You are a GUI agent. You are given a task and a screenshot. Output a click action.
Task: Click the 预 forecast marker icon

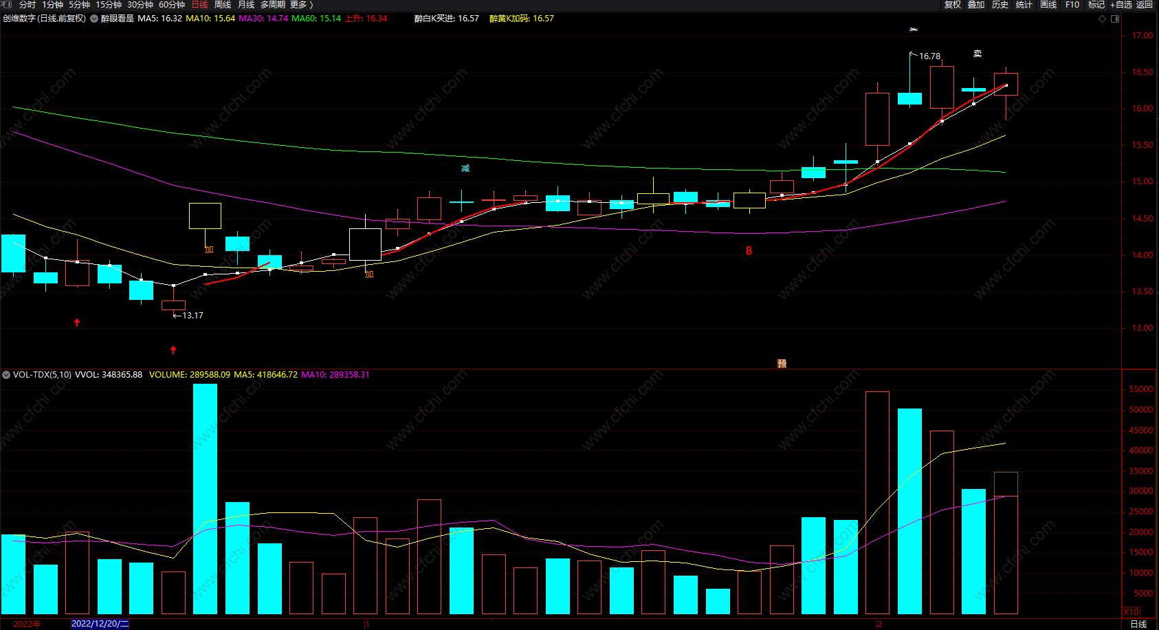[x=782, y=363]
